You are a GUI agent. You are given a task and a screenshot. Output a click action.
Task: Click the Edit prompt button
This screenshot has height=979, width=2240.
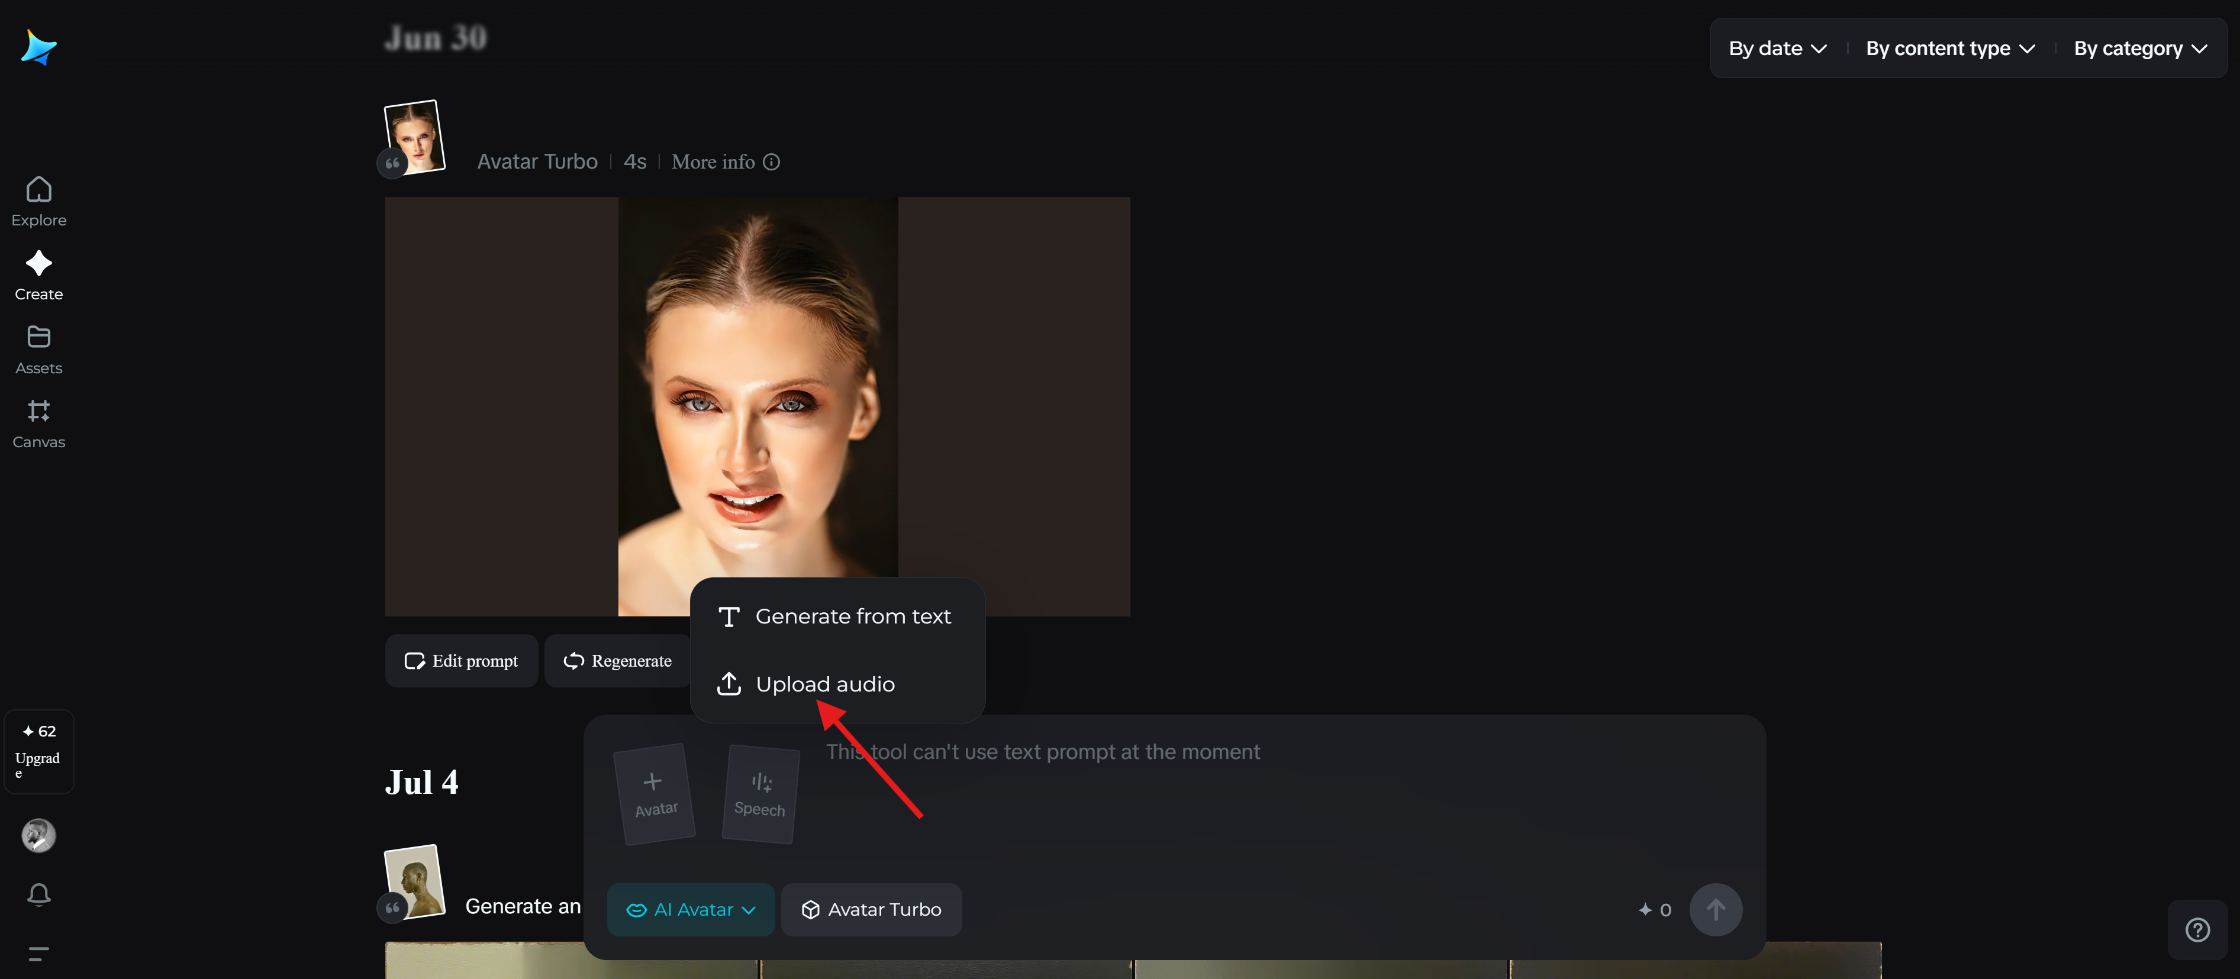pos(461,661)
